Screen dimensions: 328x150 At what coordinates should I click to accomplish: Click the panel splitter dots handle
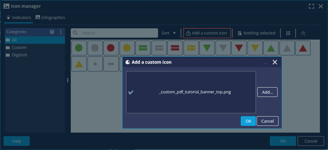click(x=68, y=80)
